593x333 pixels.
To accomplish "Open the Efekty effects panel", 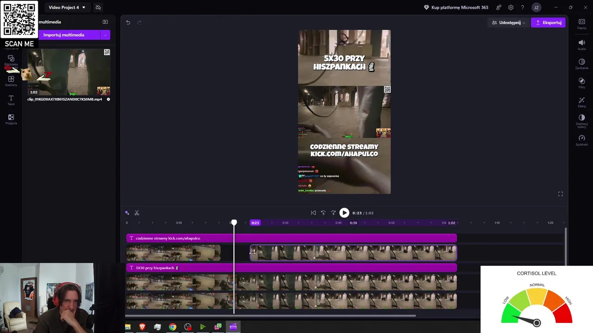I will (581, 102).
